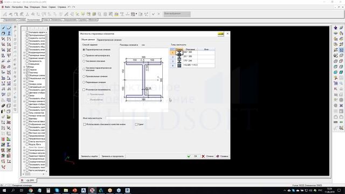Switch to Общие данные tab

88,39
